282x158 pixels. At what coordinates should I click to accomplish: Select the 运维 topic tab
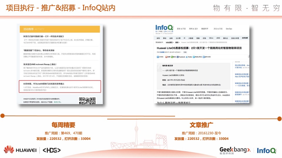171,38
